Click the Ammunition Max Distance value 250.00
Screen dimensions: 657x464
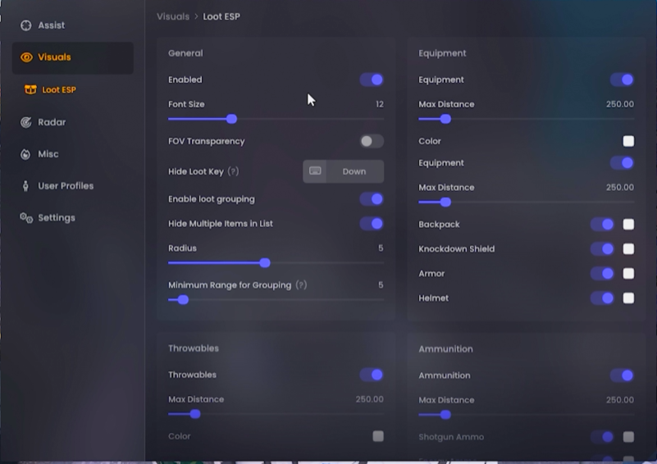[620, 400]
